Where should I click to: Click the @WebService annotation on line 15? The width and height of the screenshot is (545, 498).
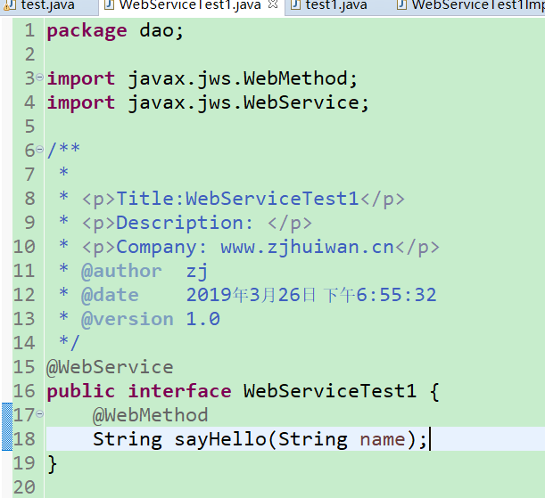110,367
